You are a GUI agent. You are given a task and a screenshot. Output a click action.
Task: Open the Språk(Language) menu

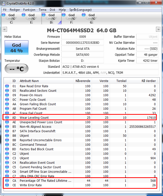tap(80, 10)
